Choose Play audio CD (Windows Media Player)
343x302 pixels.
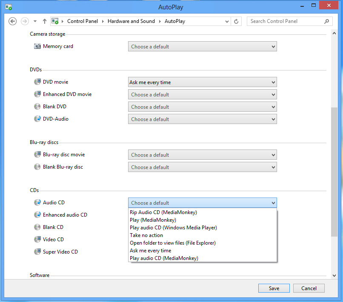coord(173,228)
